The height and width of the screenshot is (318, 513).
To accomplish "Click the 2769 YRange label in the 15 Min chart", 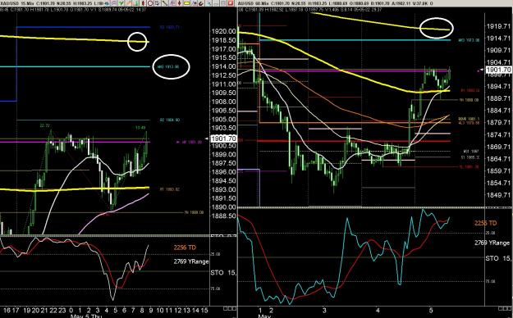I will 191,261.
